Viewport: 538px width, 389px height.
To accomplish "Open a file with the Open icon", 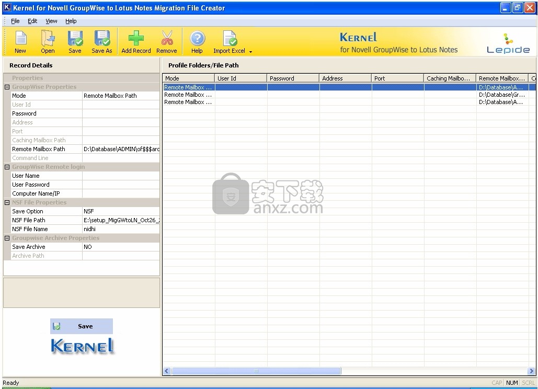I will pos(48,41).
